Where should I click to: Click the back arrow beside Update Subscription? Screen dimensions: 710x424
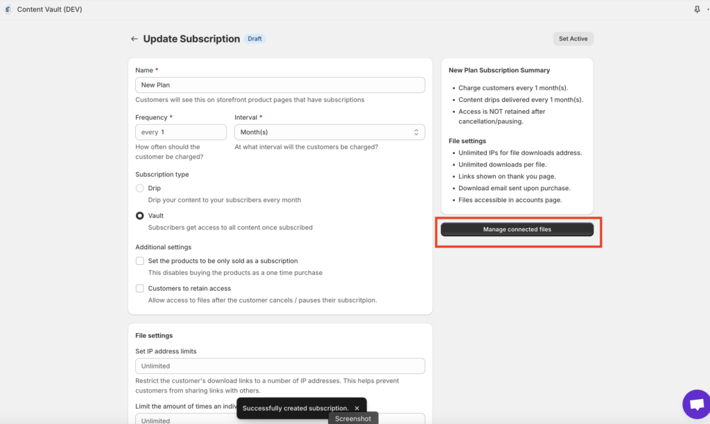(x=134, y=39)
